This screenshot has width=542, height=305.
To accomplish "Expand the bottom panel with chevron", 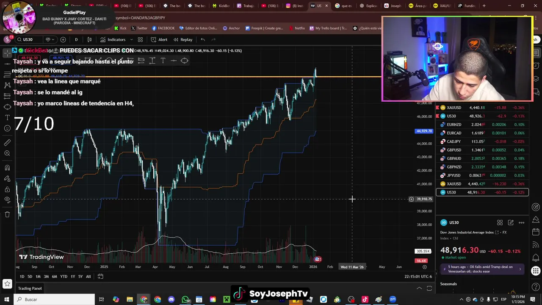I will [x=419, y=288].
